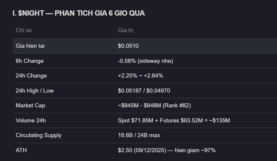Click the Spot and Futures volume value

pos(174,121)
